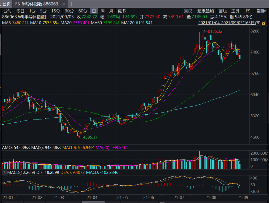Open the 工具 tools option
This screenshot has height=203, width=269.
click(x=235, y=11)
